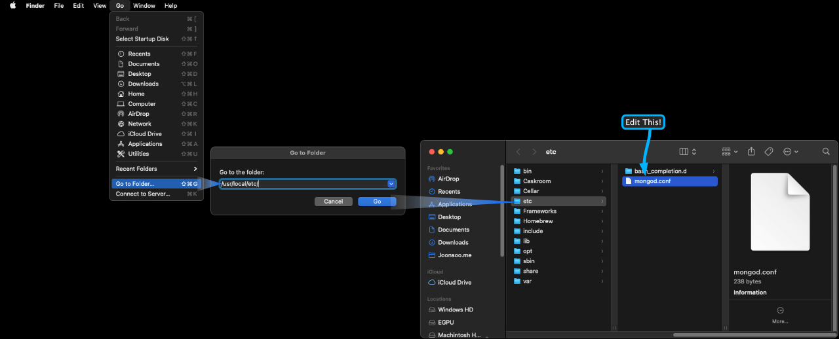The height and width of the screenshot is (339, 839).
Task: Open the View menu
Action: [100, 5]
